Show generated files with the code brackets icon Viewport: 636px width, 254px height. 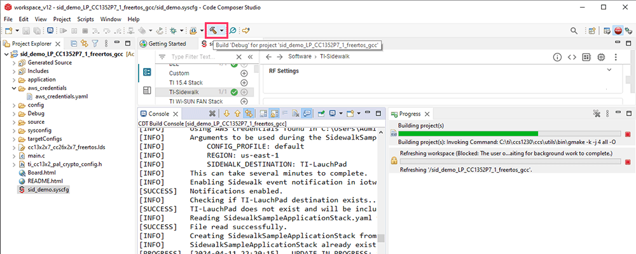pyautogui.click(x=572, y=57)
